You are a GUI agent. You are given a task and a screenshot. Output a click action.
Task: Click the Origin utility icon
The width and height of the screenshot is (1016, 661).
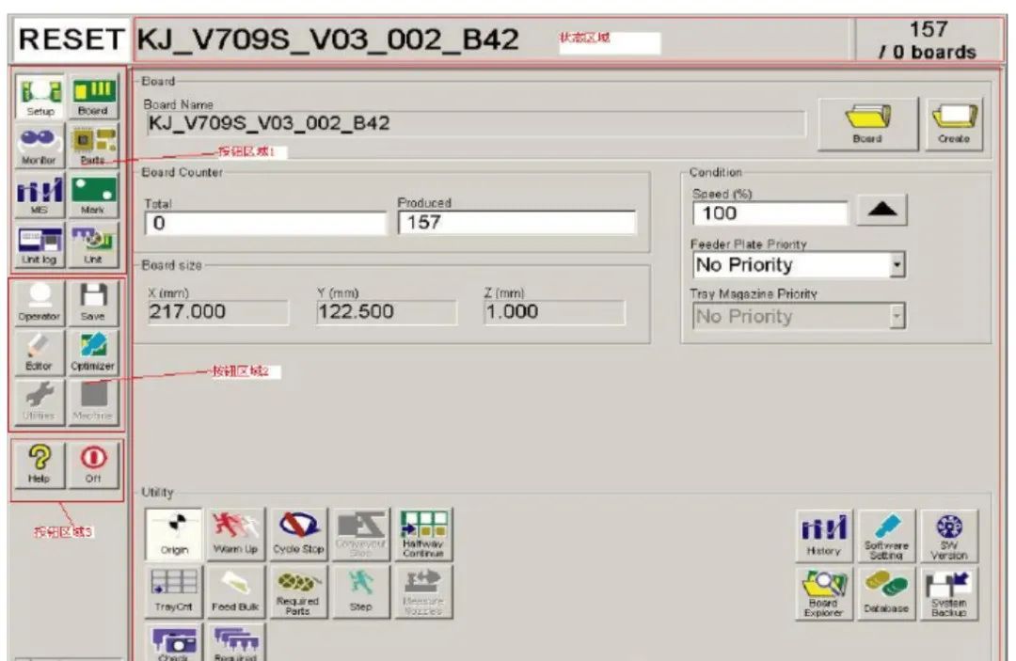coord(174,535)
